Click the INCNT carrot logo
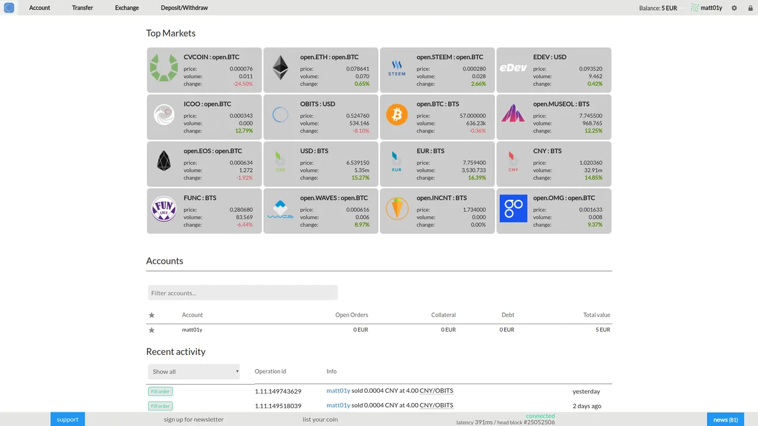 click(397, 208)
